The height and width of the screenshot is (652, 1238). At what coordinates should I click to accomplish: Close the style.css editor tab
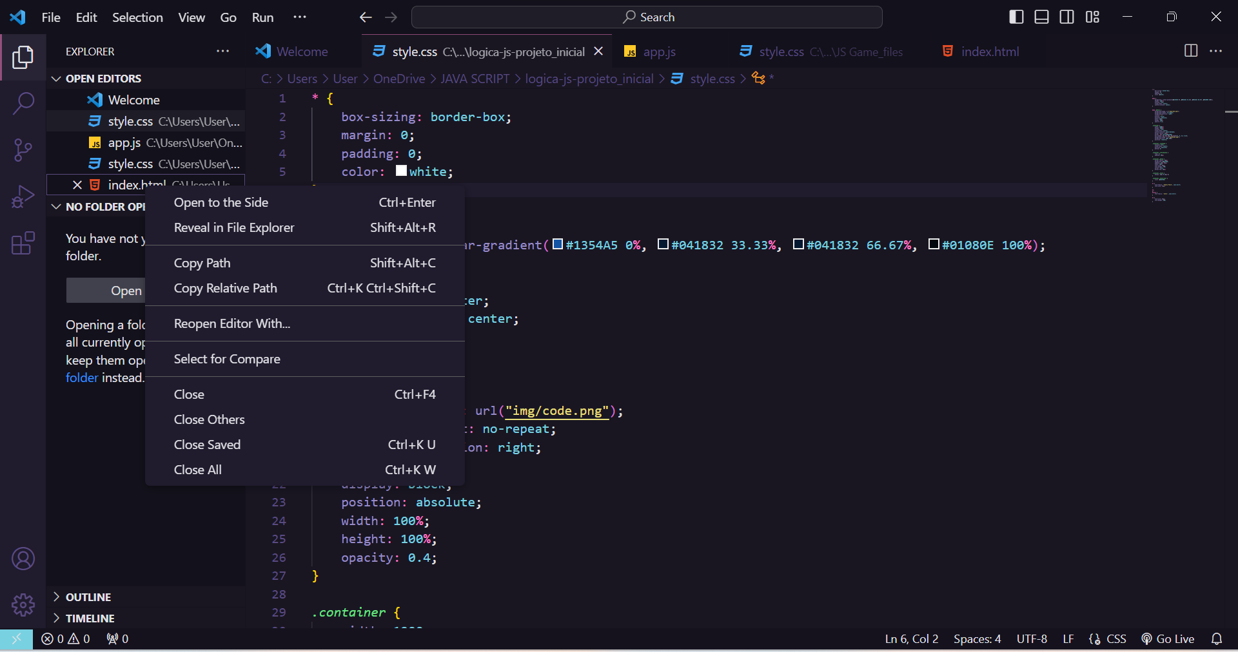coord(598,51)
